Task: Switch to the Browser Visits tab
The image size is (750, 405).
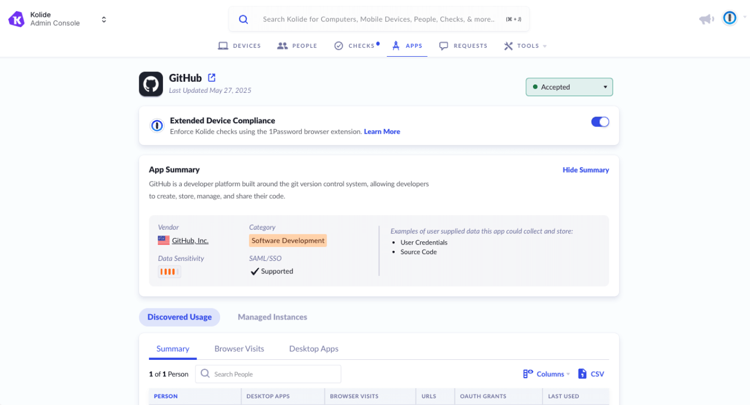Action: click(x=239, y=348)
